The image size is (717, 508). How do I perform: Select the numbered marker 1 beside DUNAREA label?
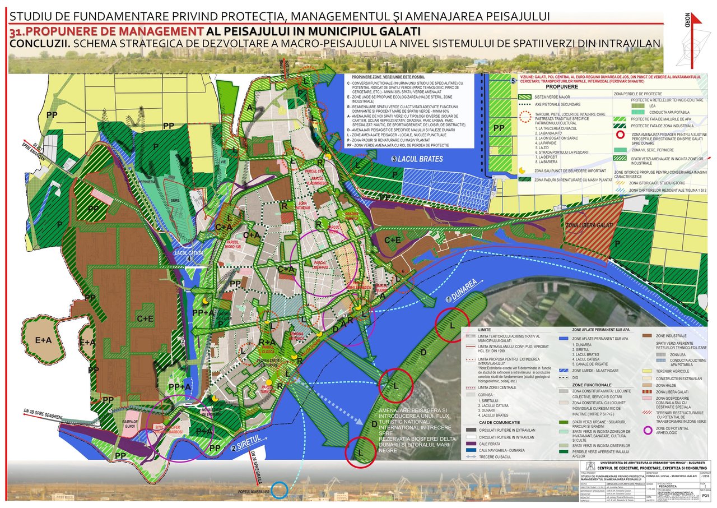point(449,299)
